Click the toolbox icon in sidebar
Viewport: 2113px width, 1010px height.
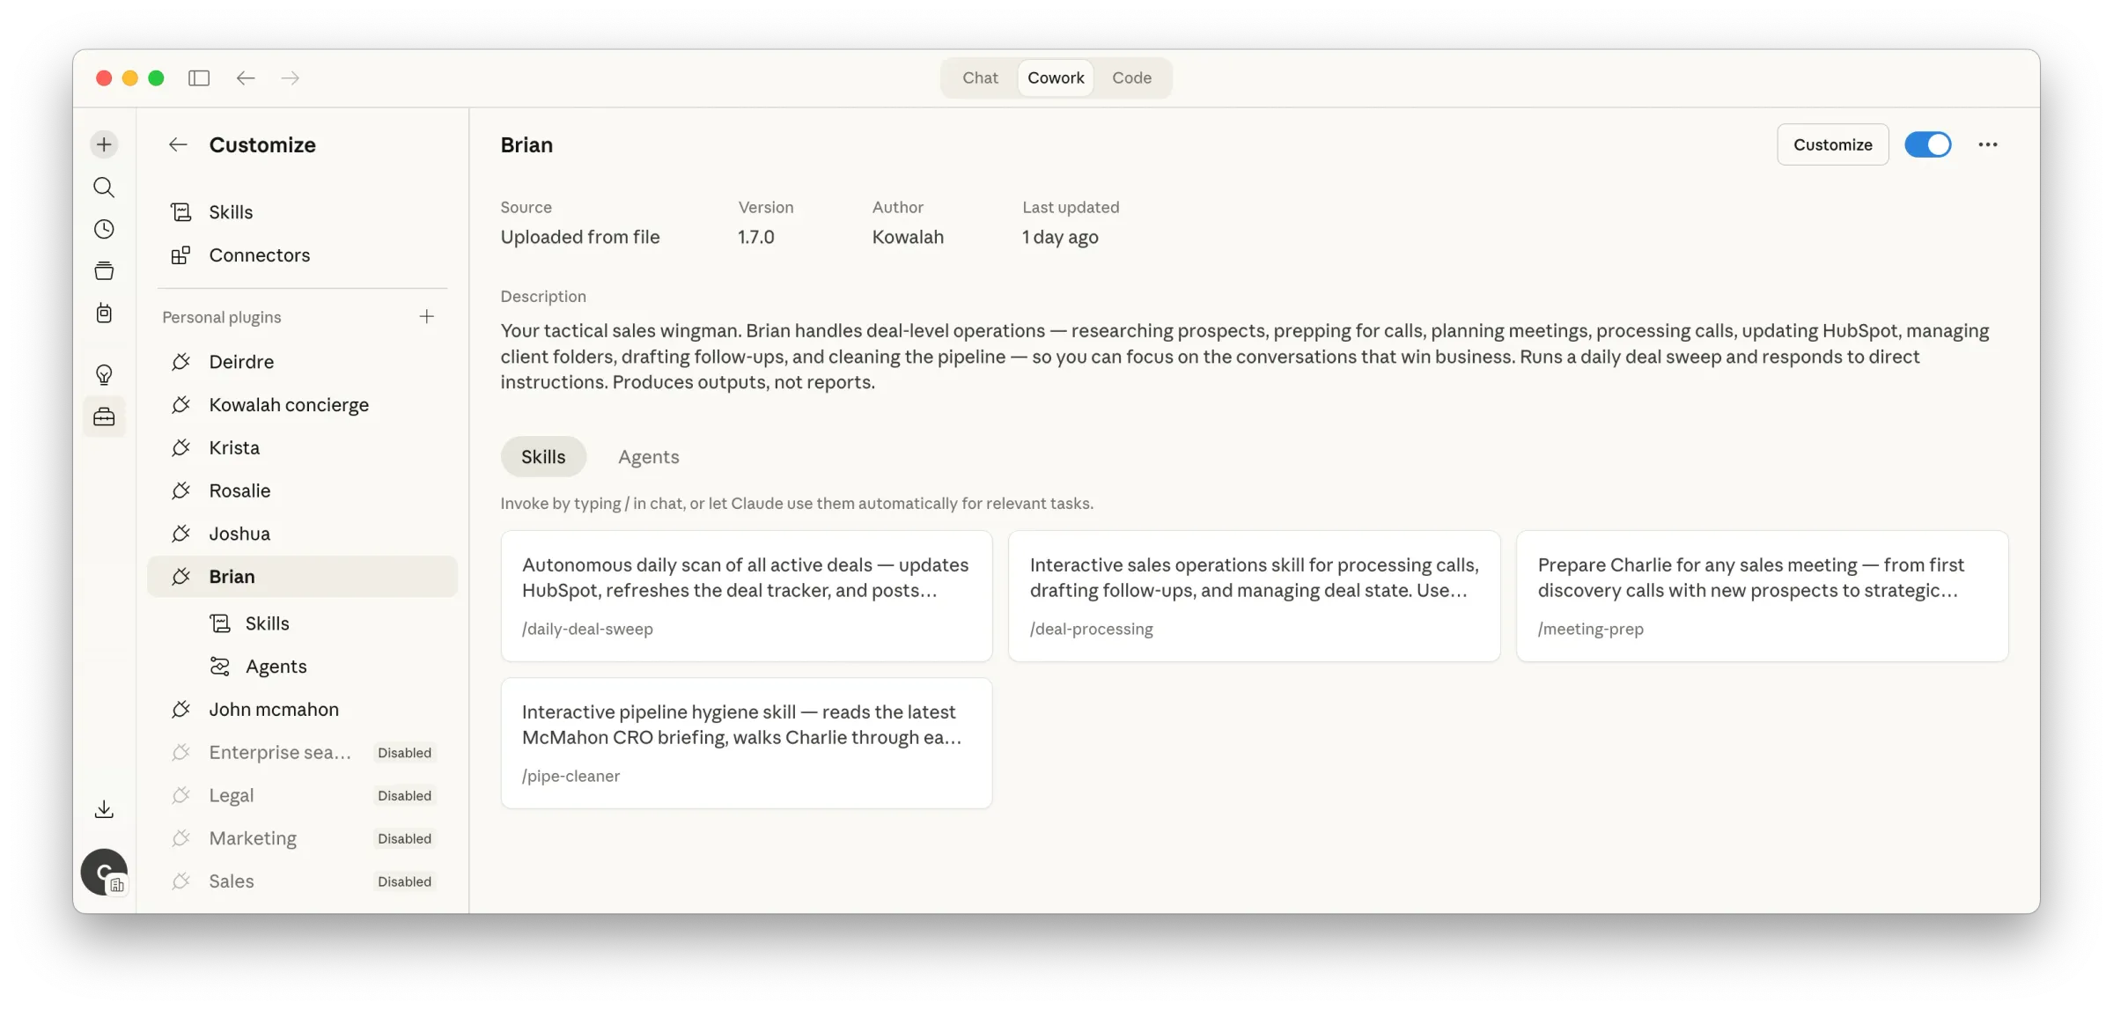[104, 417]
